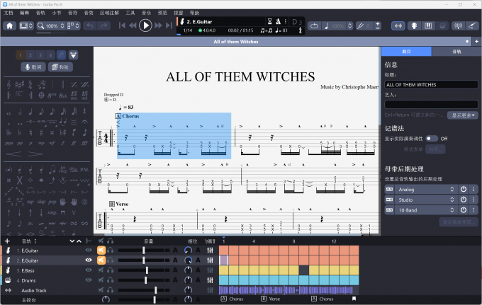Screen dimensions: 482x305
Task: Click the mixer equalizer icon for 1. E.Guitar
Action: [x=211, y=251]
